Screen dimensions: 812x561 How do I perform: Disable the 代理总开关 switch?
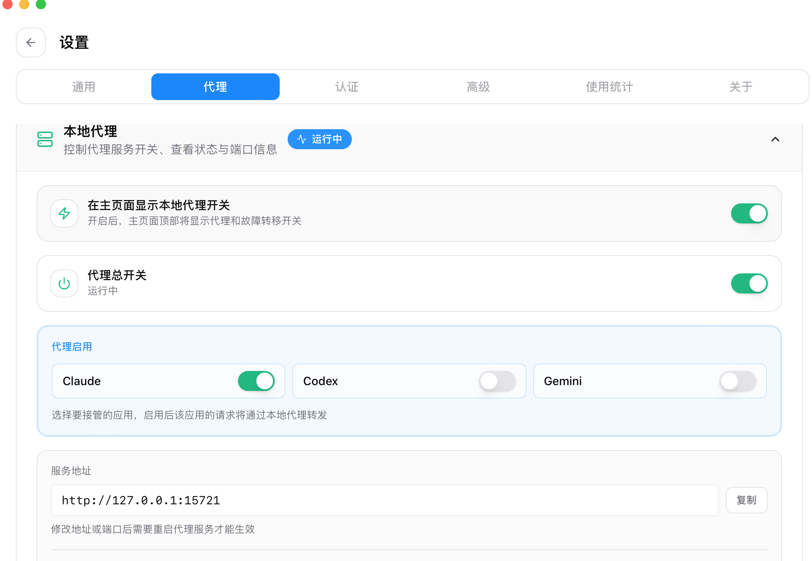pyautogui.click(x=749, y=283)
